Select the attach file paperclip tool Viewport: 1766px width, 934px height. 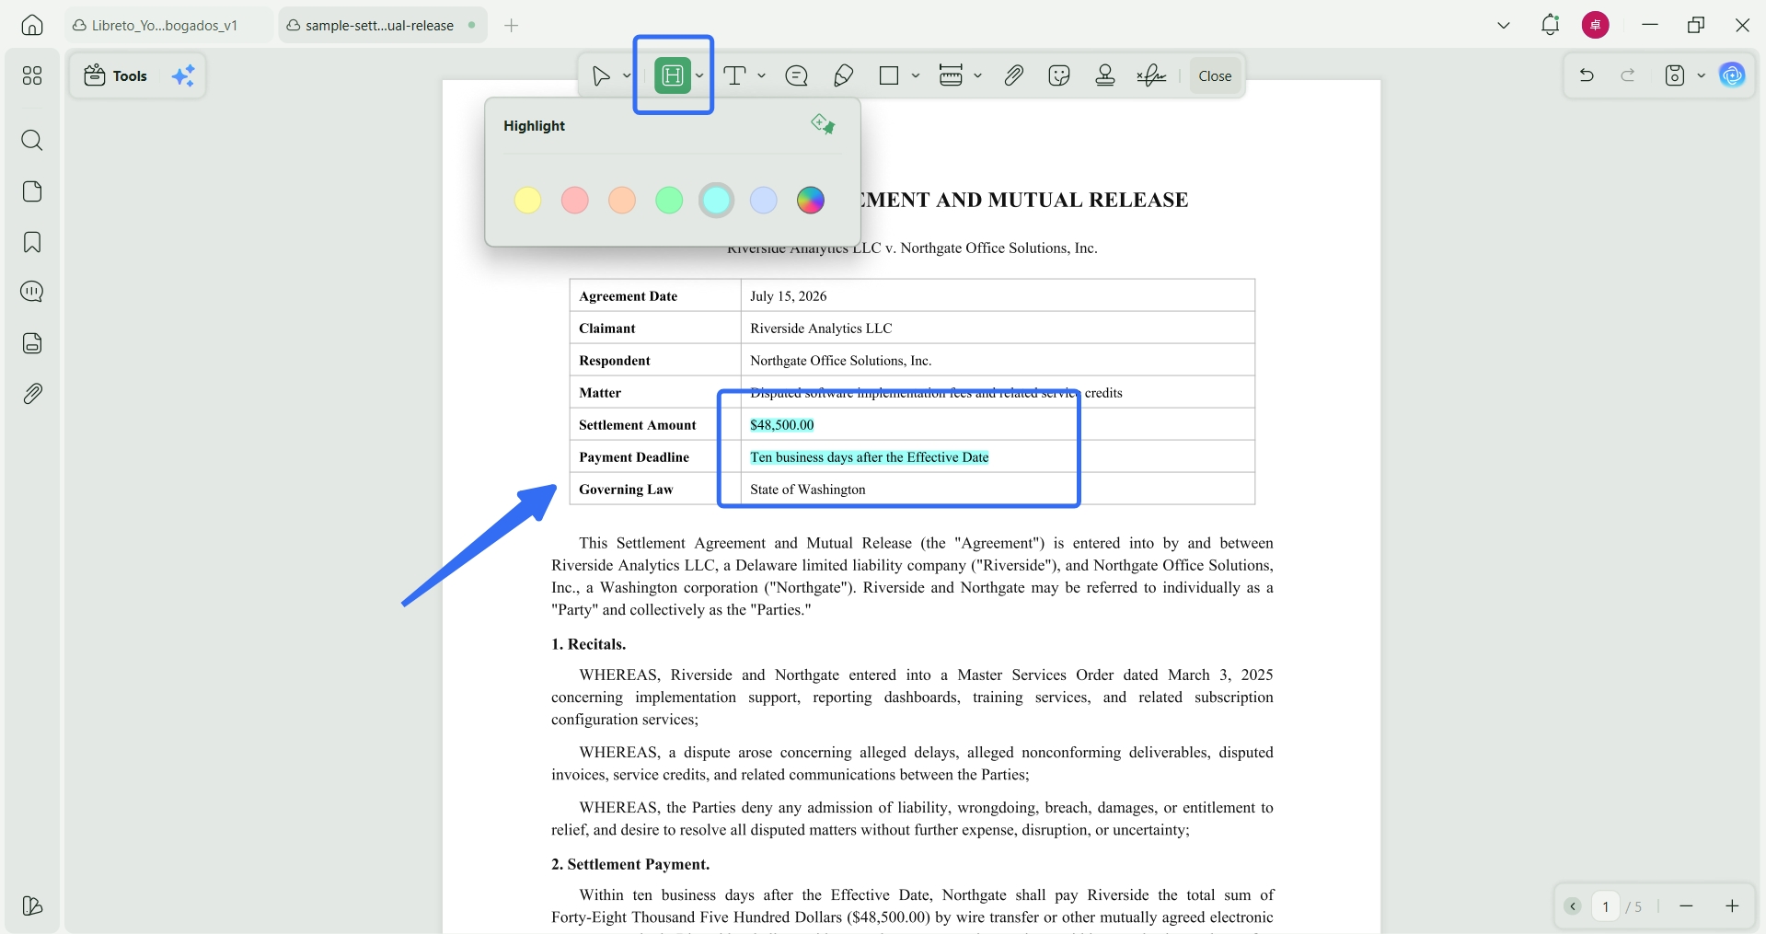coord(1013,75)
